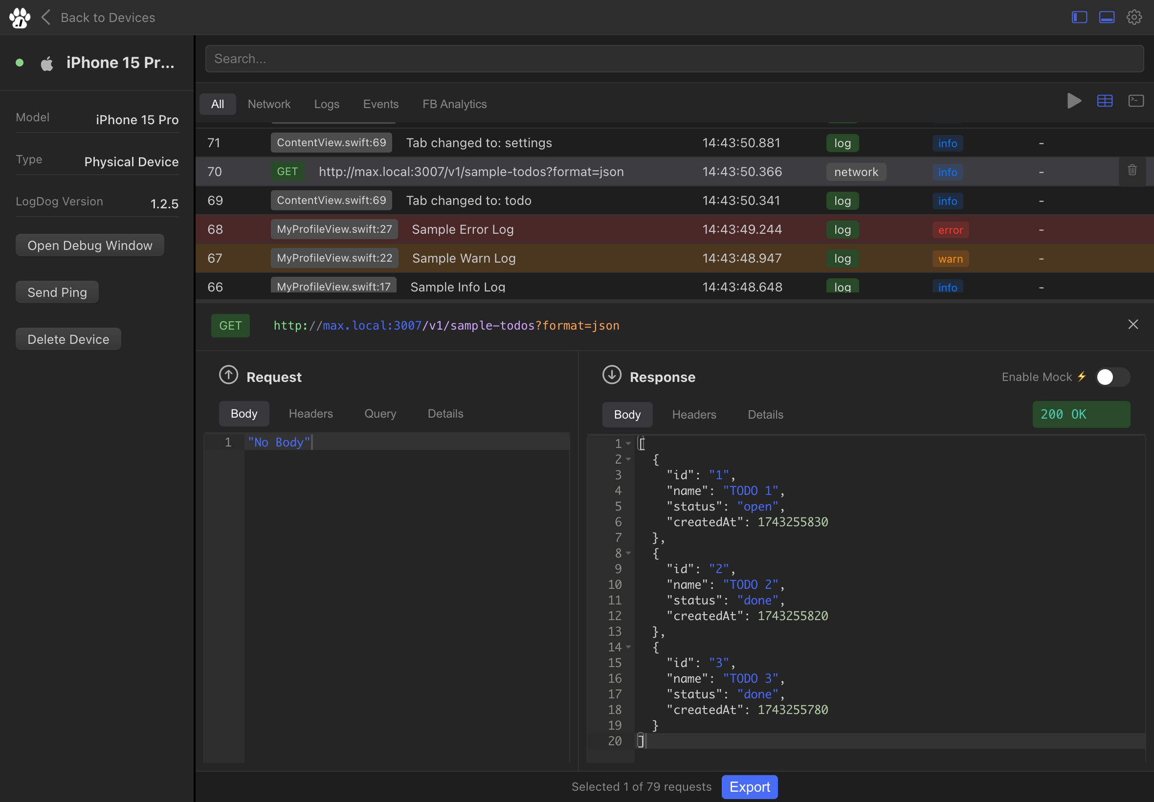This screenshot has height=802, width=1154.
Task: Open the Request Headers tab
Action: (x=311, y=414)
